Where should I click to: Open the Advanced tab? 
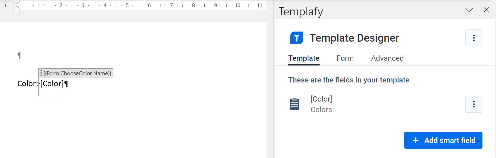click(387, 58)
